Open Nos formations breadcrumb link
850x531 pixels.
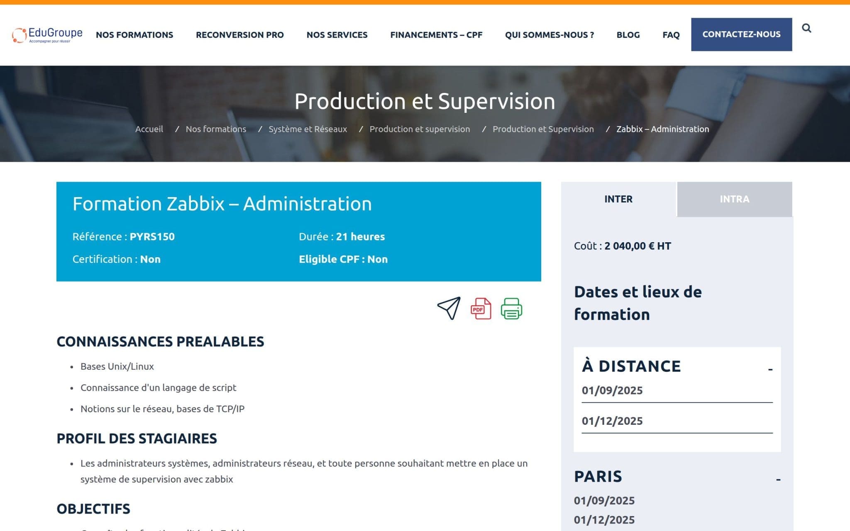(x=216, y=129)
